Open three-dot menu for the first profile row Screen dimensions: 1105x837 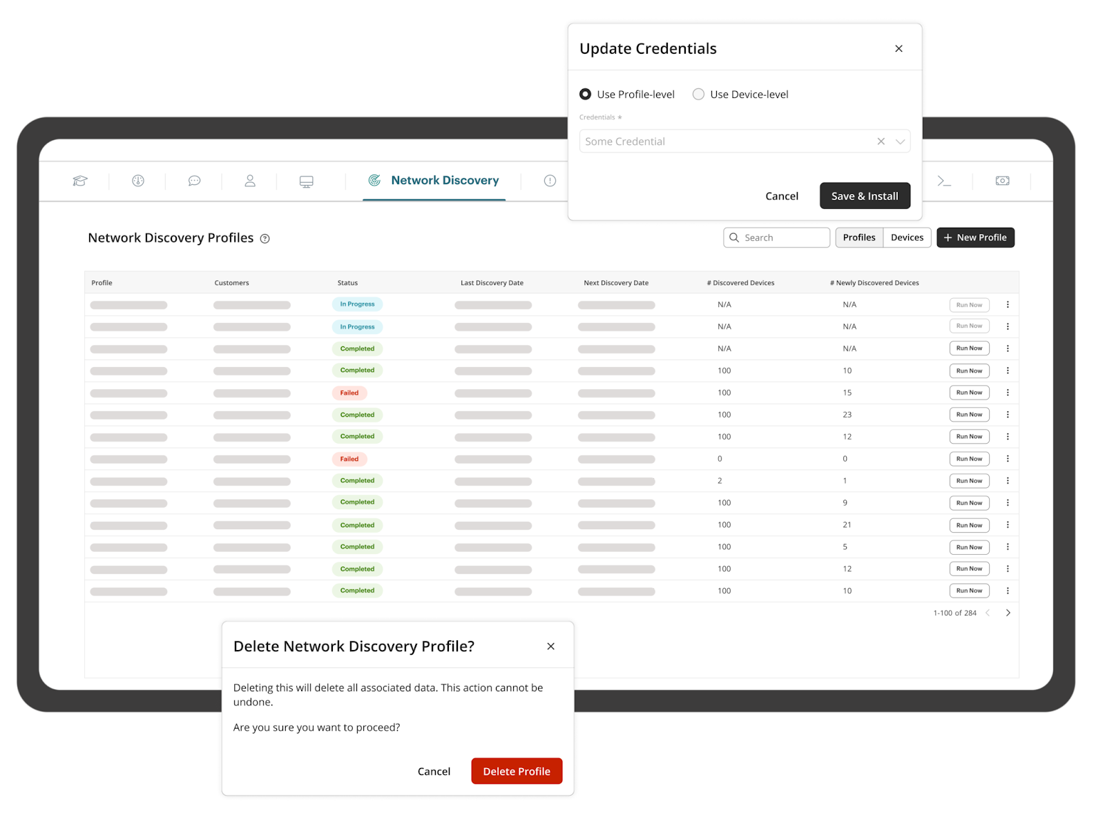click(1008, 304)
